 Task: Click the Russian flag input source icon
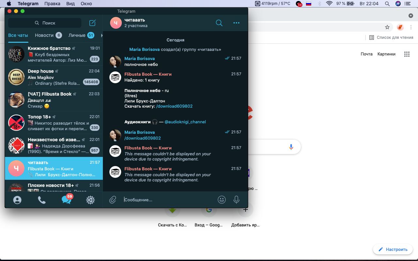[x=309, y=4]
